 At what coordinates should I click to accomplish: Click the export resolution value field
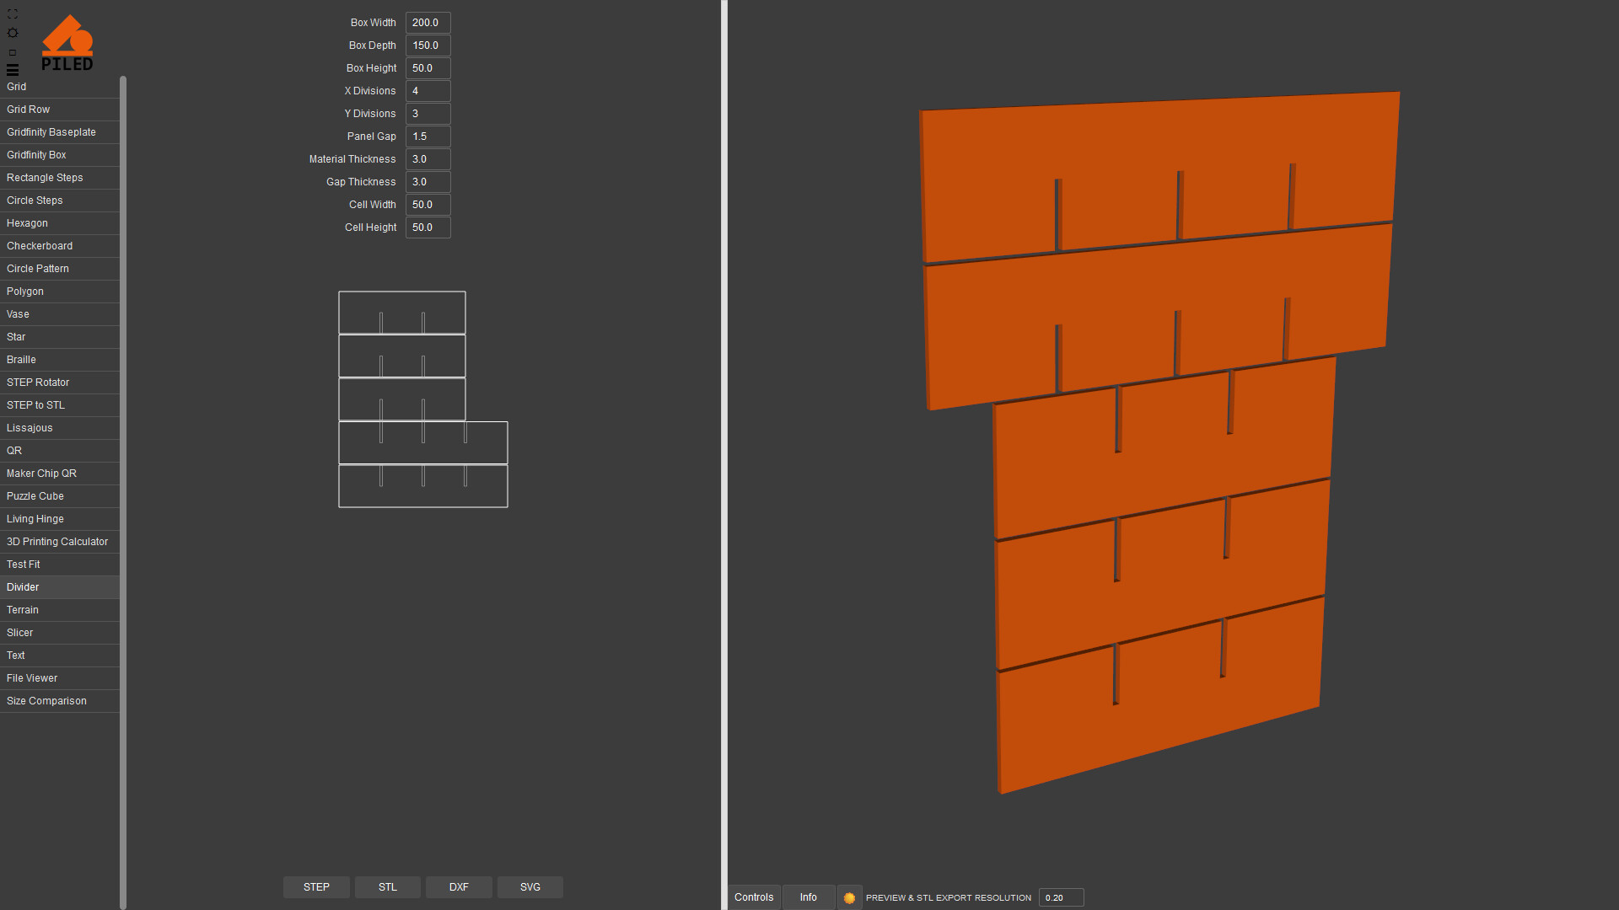tap(1060, 898)
